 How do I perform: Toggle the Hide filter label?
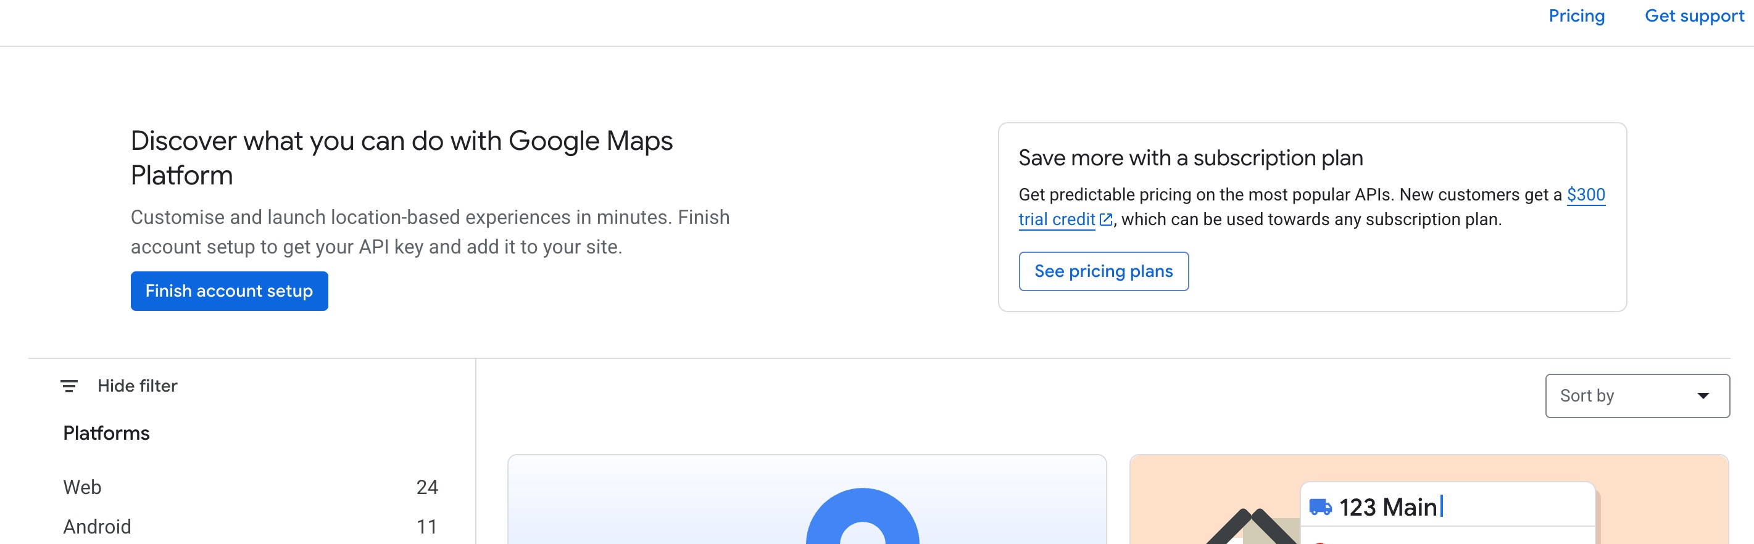pos(137,386)
